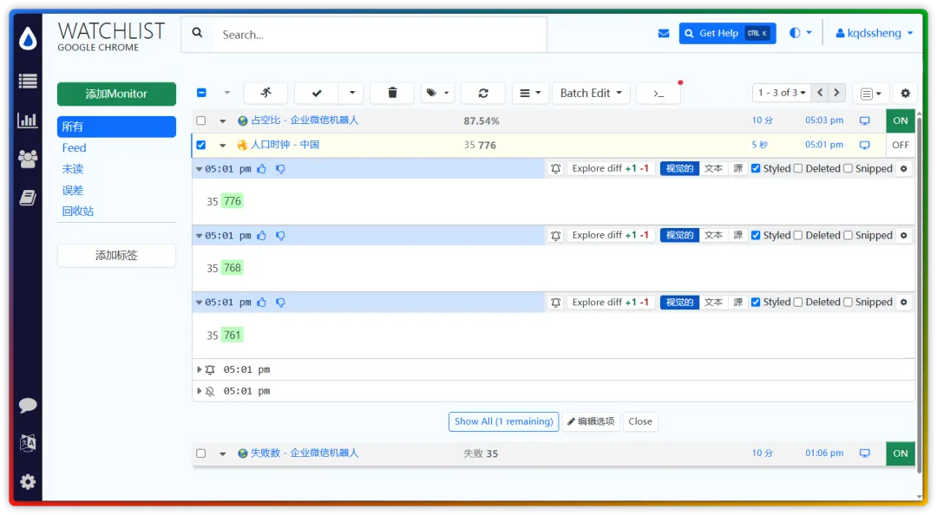Click the chat bubble icon in sidebar
The height and width of the screenshot is (515, 937).
pos(28,405)
